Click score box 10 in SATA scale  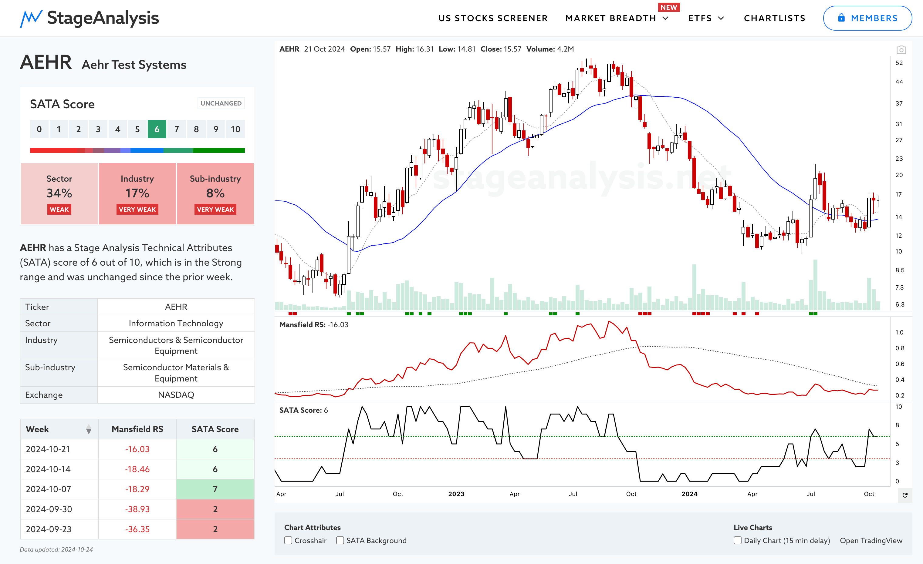(x=235, y=129)
